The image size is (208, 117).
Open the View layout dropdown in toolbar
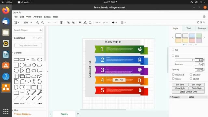(x=17, y=22)
